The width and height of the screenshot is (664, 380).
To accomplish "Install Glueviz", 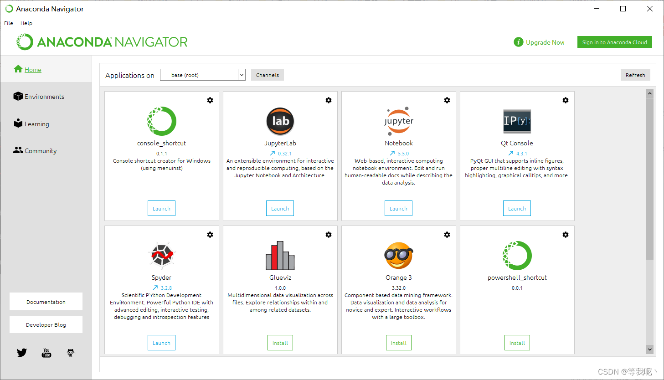I will pos(280,343).
